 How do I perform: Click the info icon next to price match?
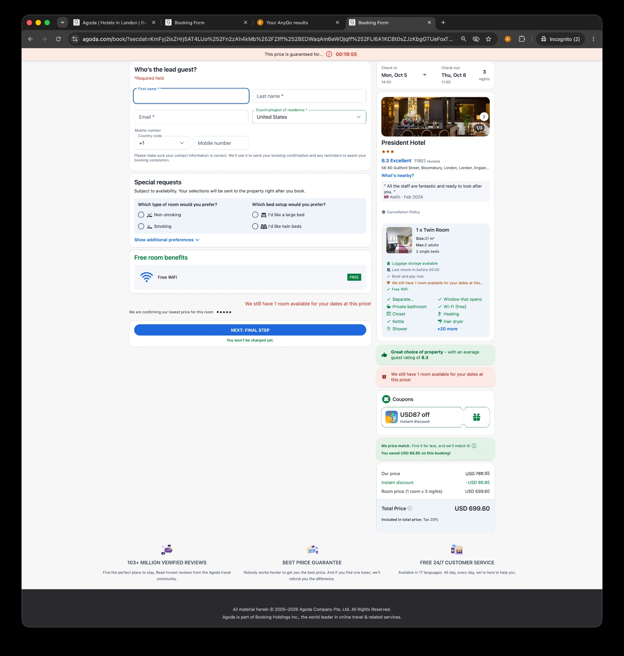click(474, 446)
